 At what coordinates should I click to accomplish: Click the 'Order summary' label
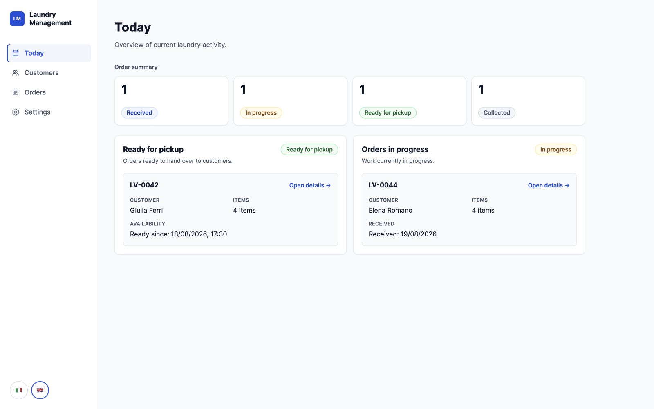[136, 67]
